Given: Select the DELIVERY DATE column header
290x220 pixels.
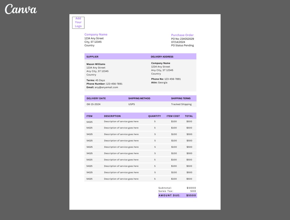Looking at the screenshot, I should click(x=96, y=98).
